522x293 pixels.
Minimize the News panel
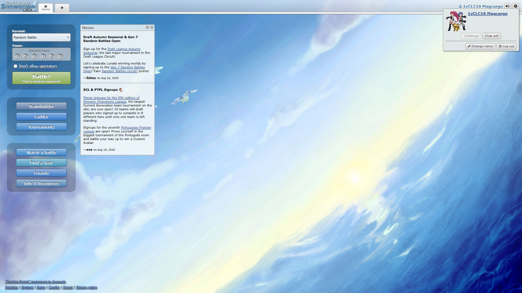tap(148, 27)
